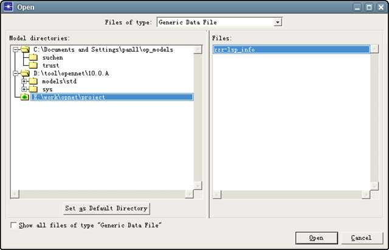Screen dimensions: 389x250
Task: Click directories list scroll up arrow
Action: click(198, 49)
